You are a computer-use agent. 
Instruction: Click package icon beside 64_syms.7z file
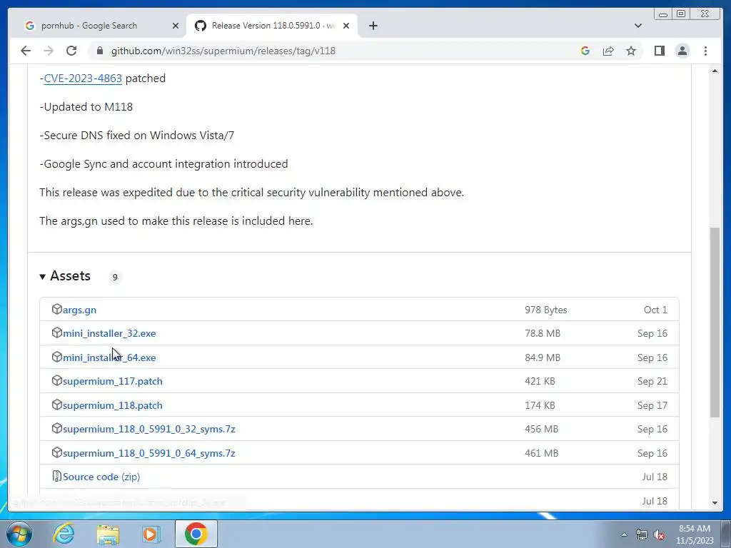(x=57, y=452)
